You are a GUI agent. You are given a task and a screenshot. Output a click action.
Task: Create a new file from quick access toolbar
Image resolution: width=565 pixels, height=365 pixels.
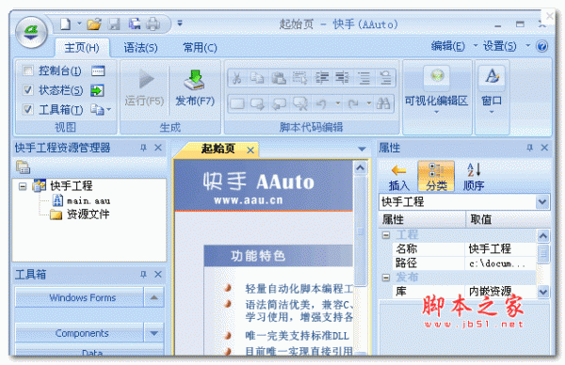click(x=65, y=24)
